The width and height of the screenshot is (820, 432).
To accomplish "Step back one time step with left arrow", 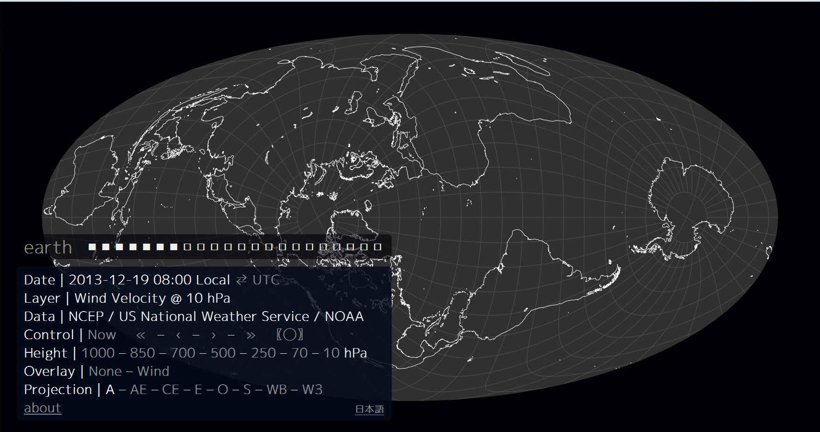I will (178, 335).
